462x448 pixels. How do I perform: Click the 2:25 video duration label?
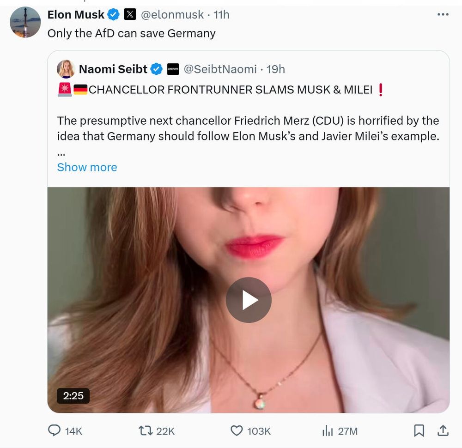[73, 396]
